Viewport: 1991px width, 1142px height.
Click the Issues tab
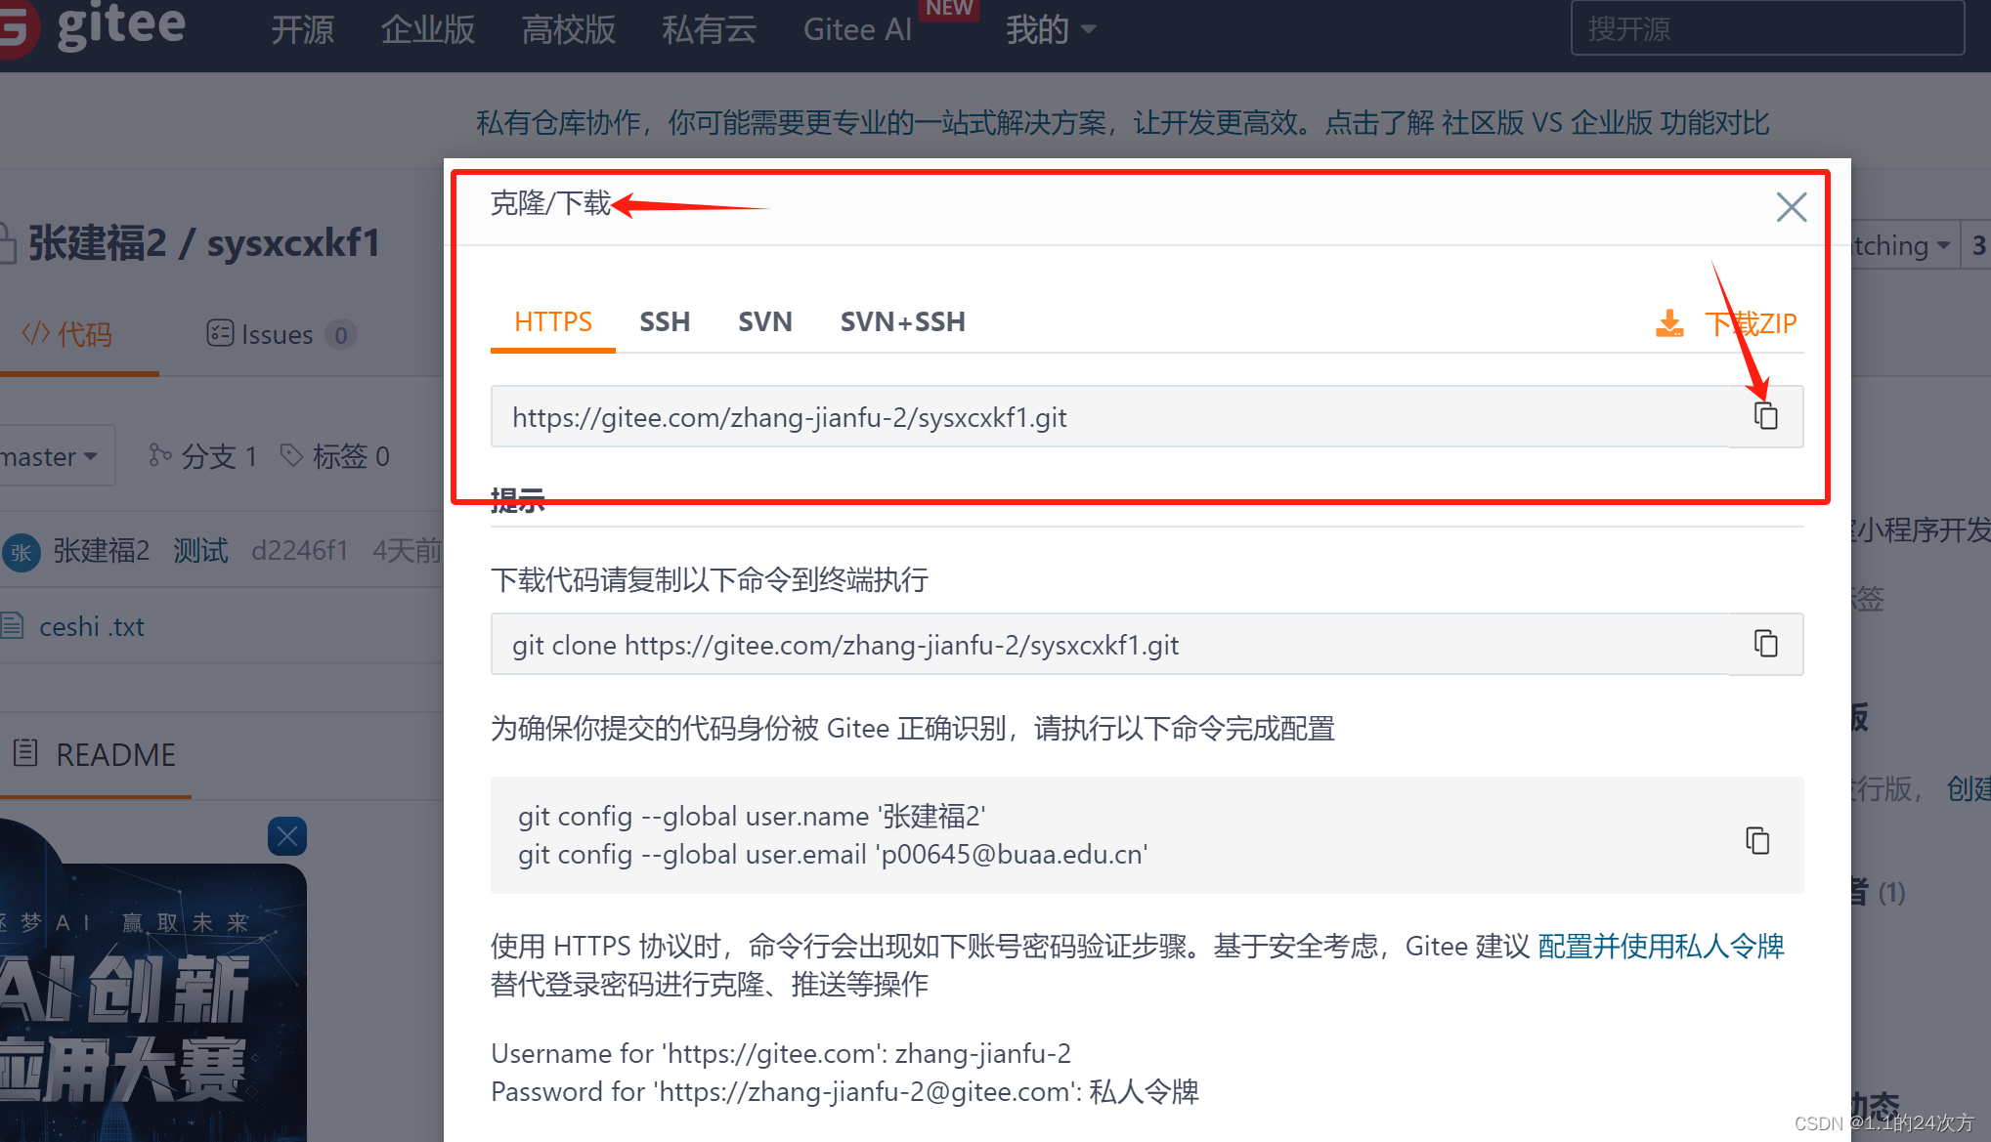click(x=278, y=335)
